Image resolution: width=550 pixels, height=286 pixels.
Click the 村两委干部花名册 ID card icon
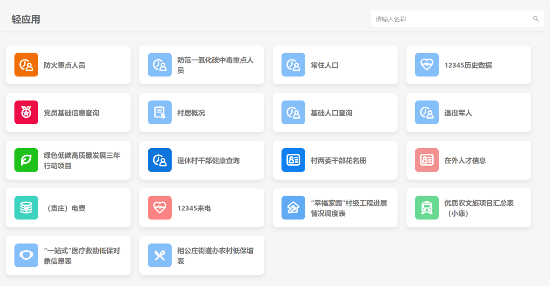[293, 160]
